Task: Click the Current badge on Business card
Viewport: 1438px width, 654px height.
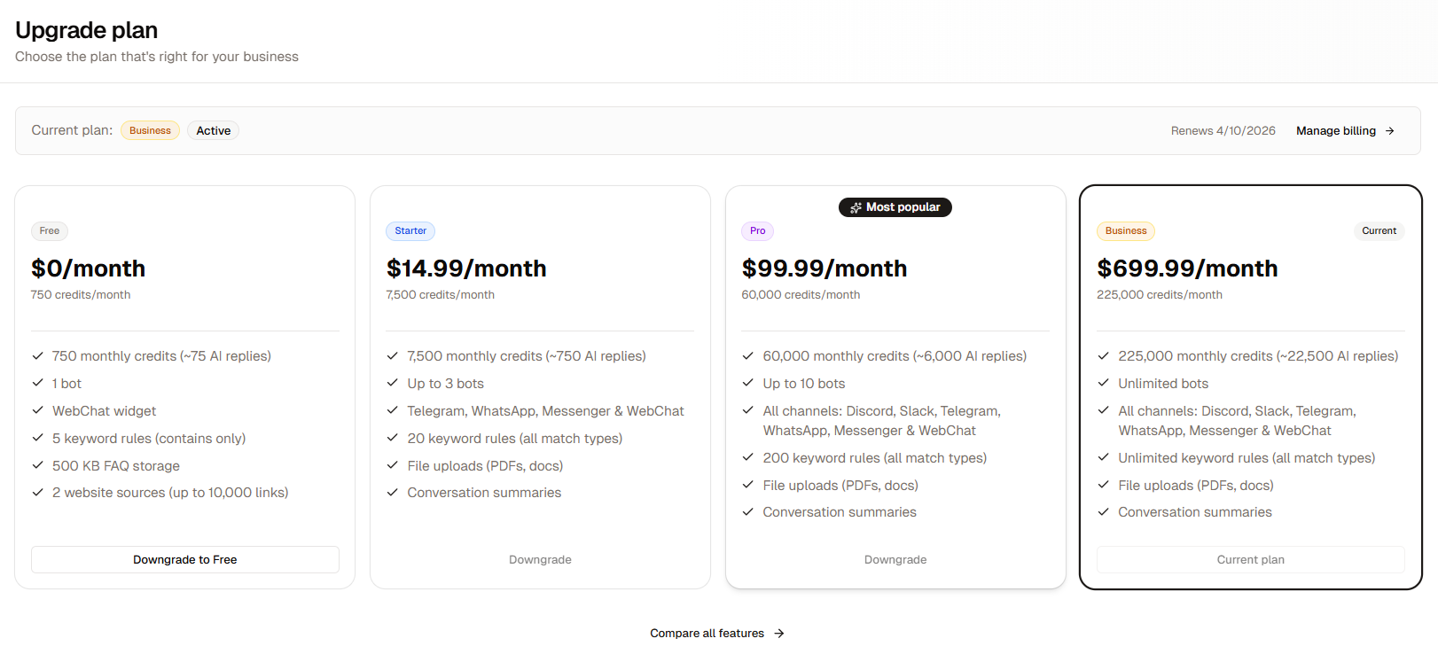Action: (1379, 231)
